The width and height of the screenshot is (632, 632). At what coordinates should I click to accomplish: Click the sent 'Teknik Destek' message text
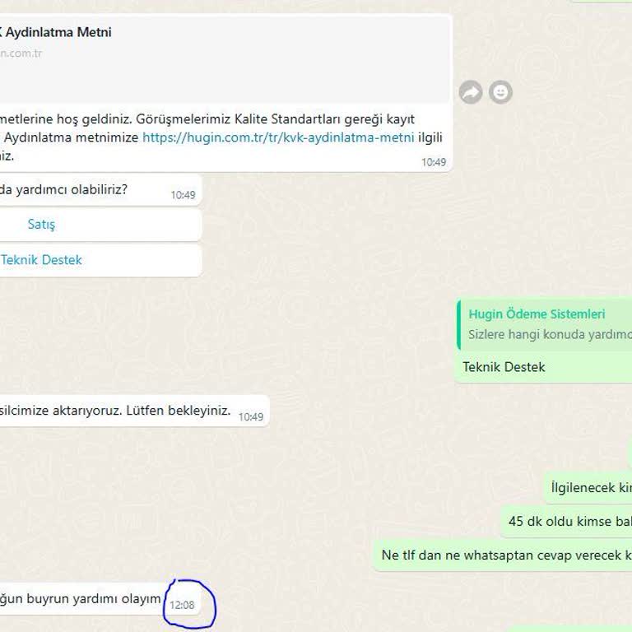(x=504, y=367)
